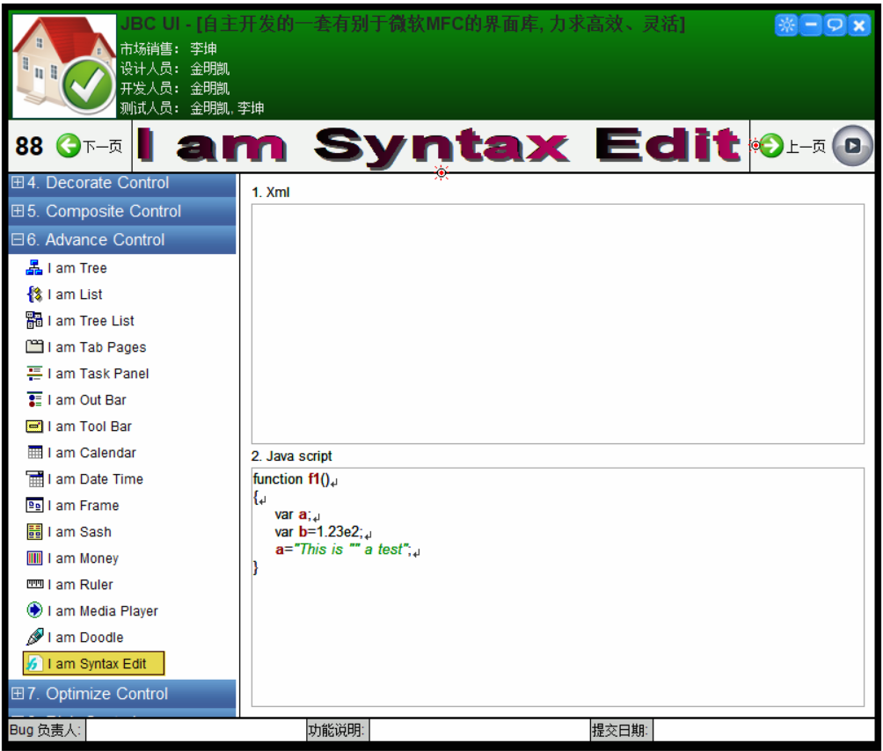Select the I am Syntax Edit item
883x751 pixels.
(97, 664)
